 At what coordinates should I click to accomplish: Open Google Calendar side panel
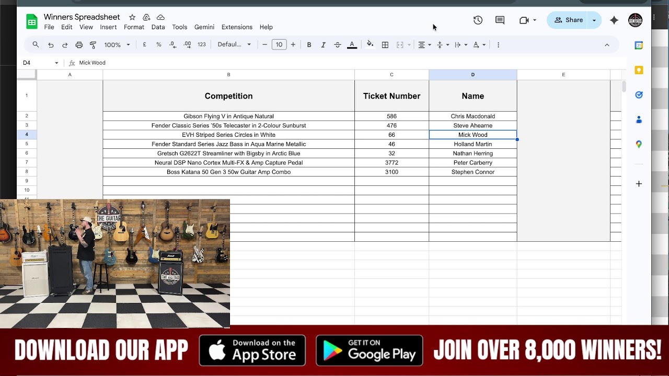click(639, 45)
